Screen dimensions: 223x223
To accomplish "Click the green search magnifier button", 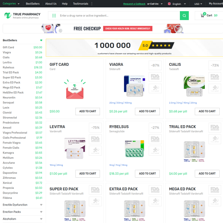I will pos(184,16).
